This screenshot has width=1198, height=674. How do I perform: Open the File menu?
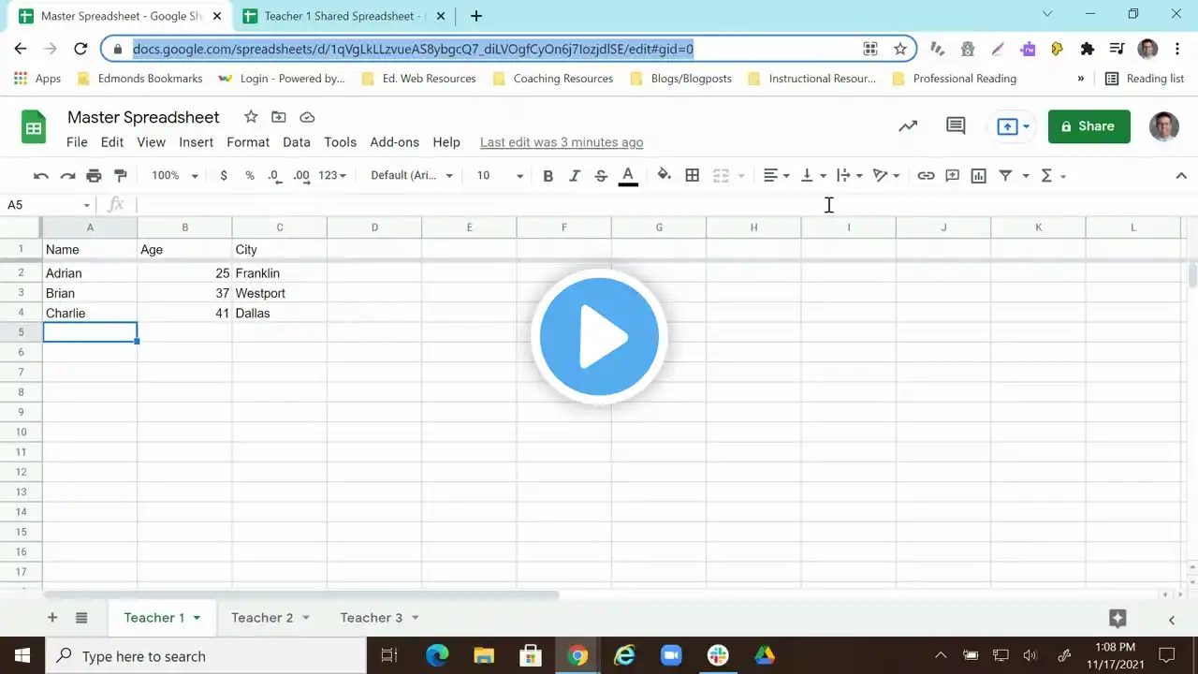pyautogui.click(x=77, y=142)
